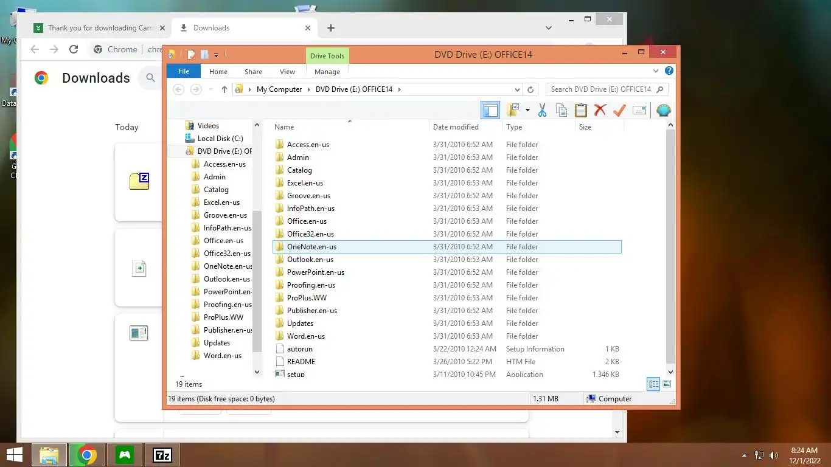Click the Rename icon in Explorer toolbar
The width and height of the screenshot is (831, 467).
click(x=639, y=110)
